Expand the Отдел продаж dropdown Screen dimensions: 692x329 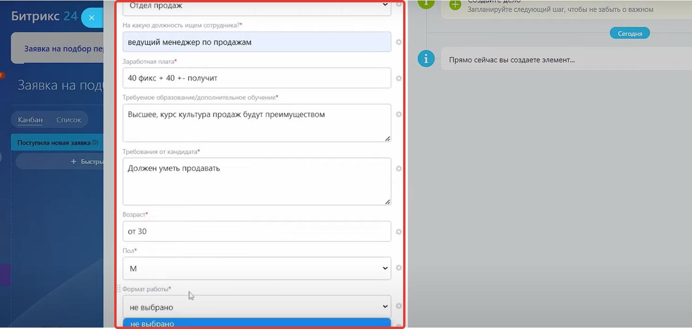tap(256, 6)
